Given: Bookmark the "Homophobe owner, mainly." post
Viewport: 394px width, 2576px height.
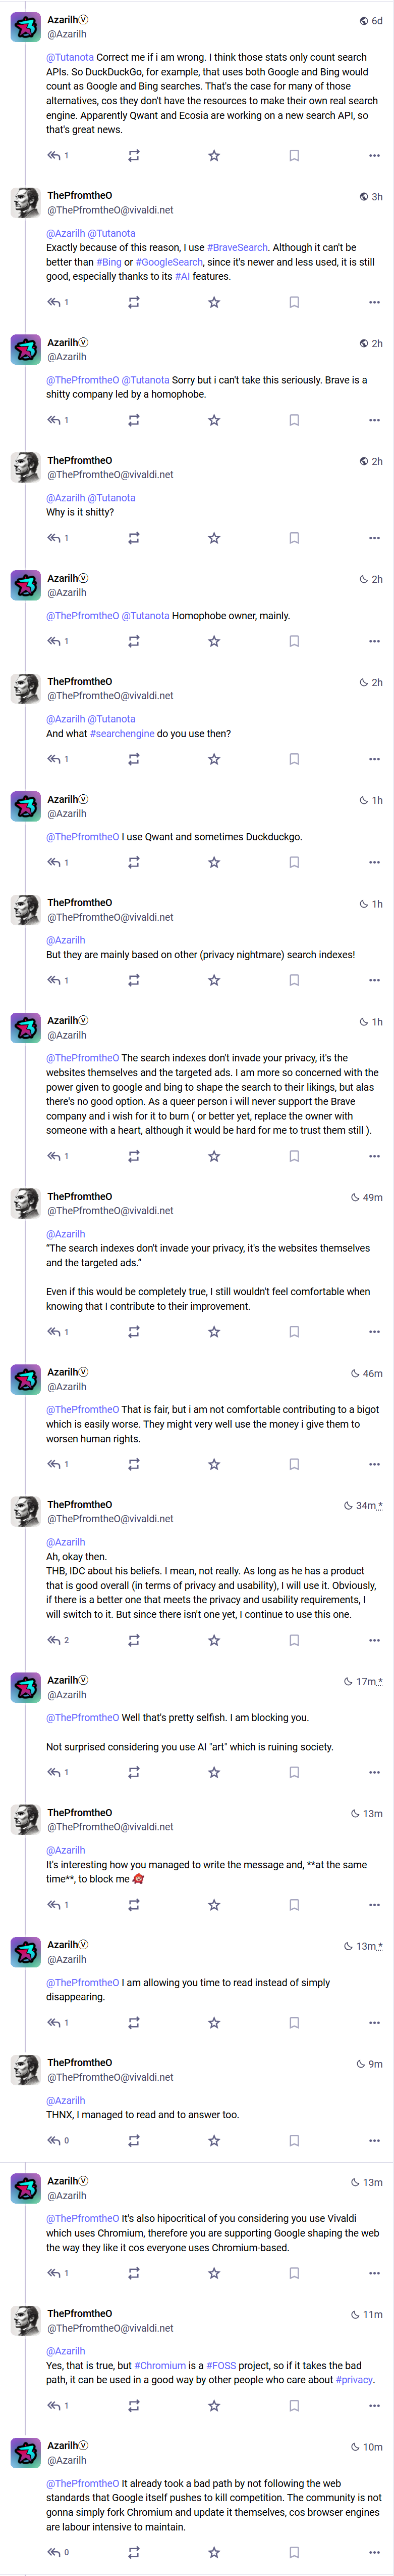Looking at the screenshot, I should click(294, 641).
